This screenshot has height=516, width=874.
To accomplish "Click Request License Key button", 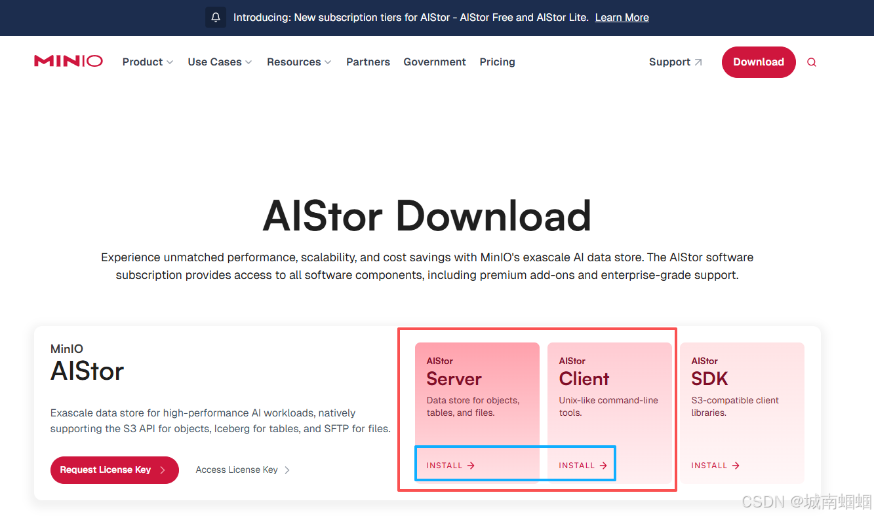I will pyautogui.click(x=115, y=470).
